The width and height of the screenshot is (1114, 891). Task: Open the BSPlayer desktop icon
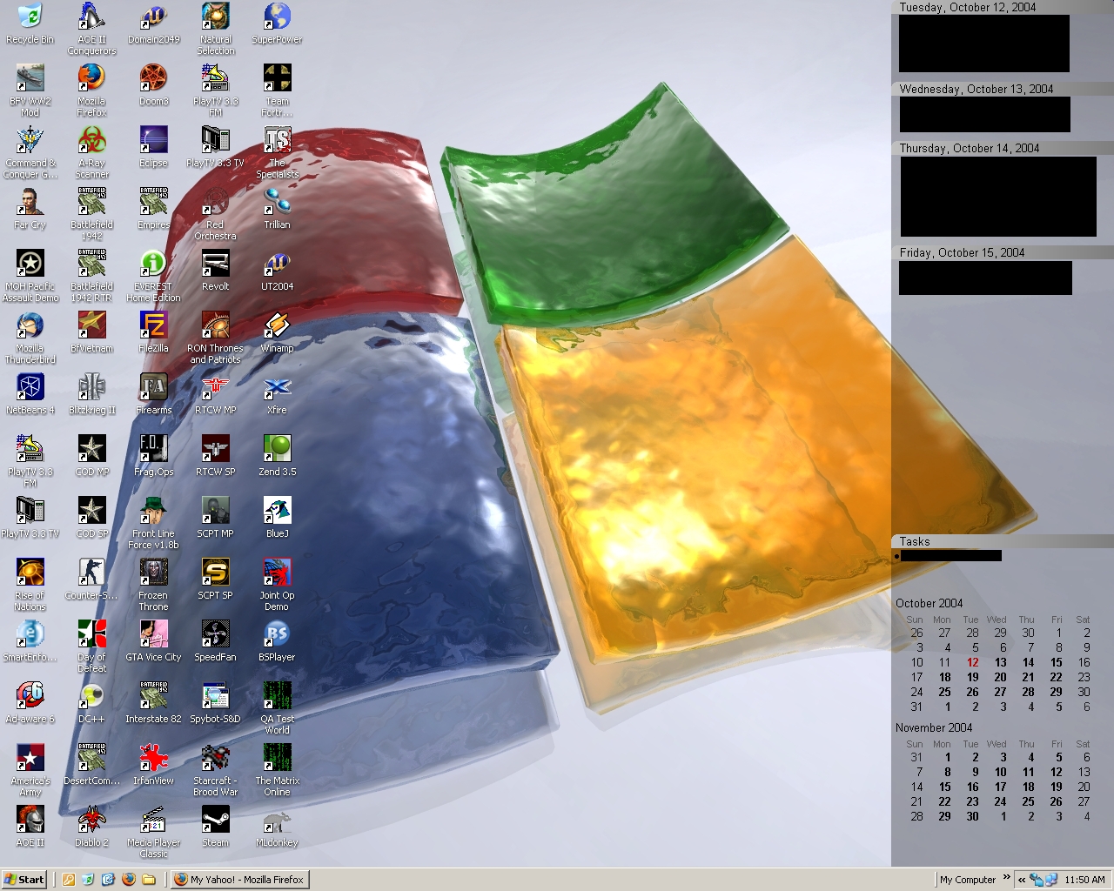pyautogui.click(x=277, y=641)
